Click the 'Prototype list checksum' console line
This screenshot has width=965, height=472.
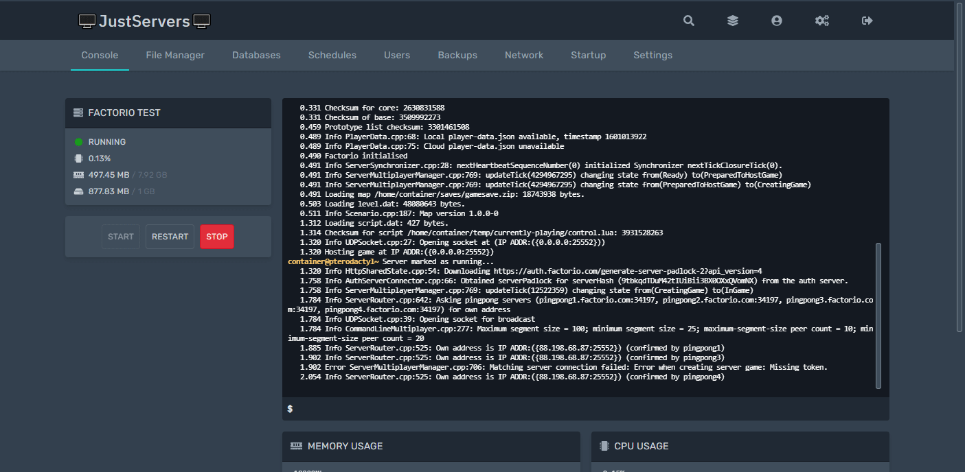coord(385,127)
